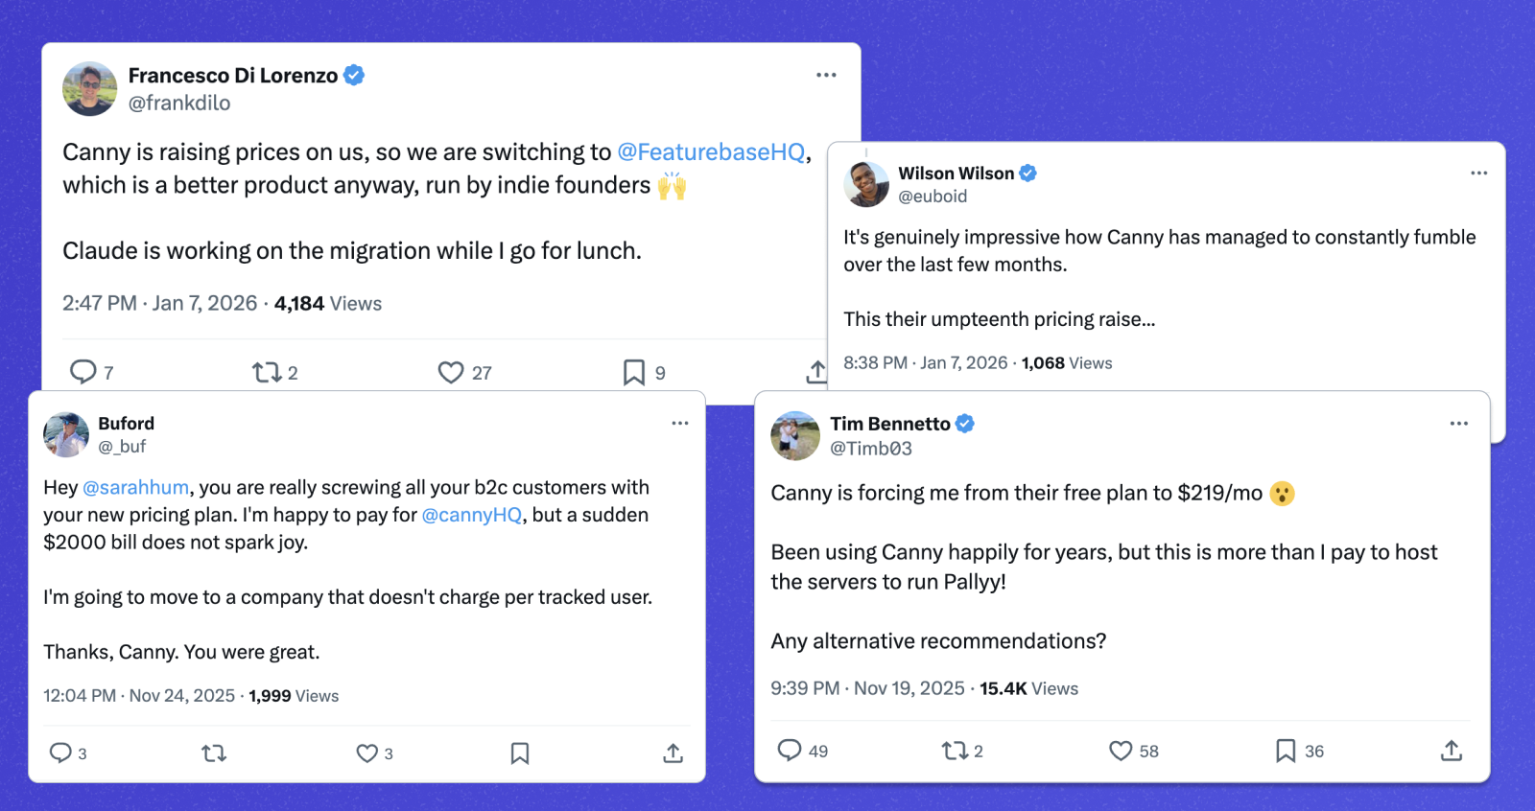Like Francesco's tweet showing 27 likes
Screen dimensions: 1535x811
[452, 371]
